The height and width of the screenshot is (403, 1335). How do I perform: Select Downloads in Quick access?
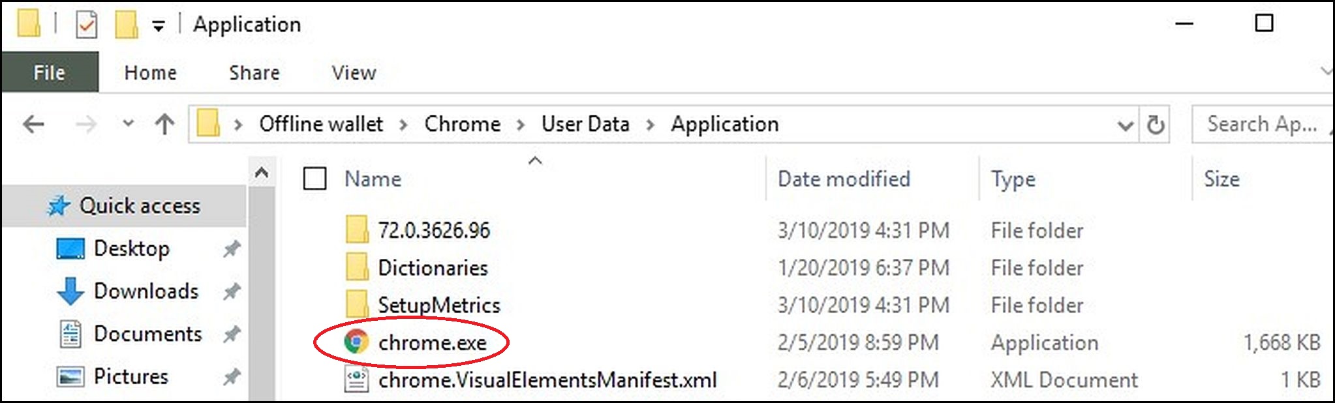click(x=146, y=291)
